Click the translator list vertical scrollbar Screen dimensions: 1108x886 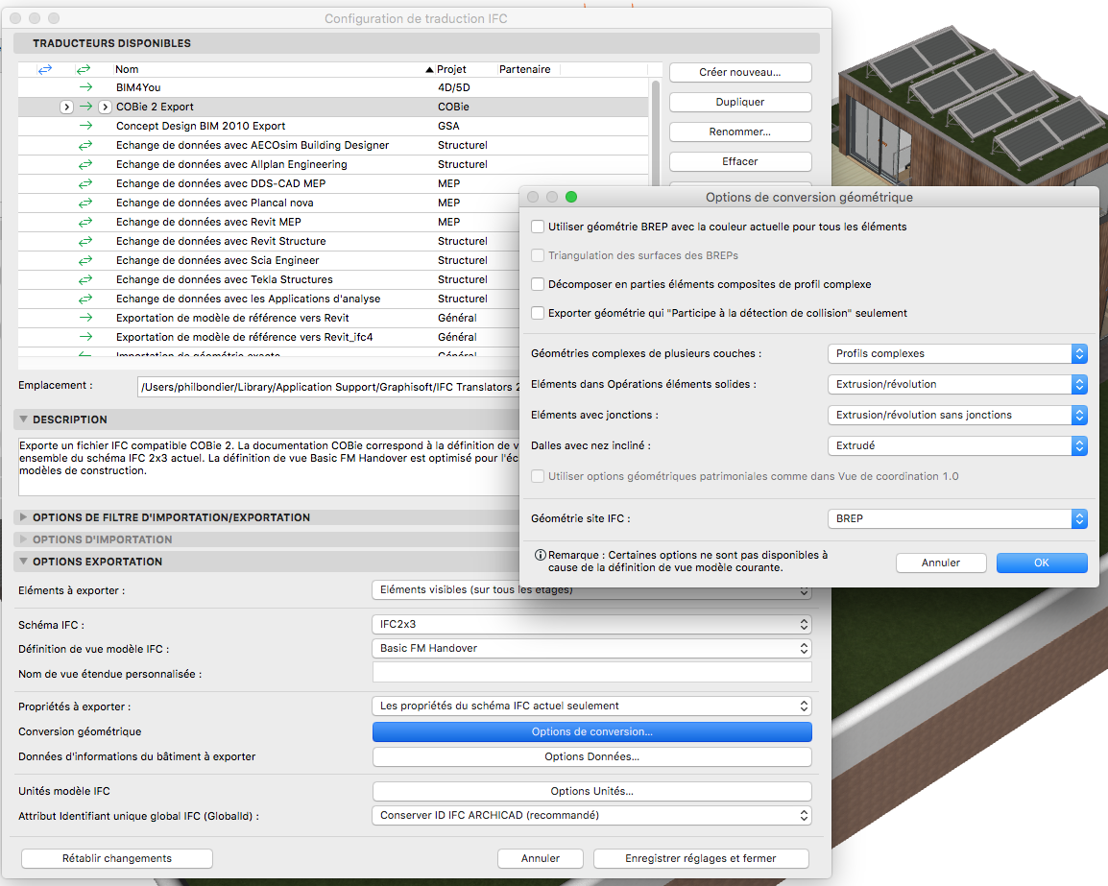(656, 144)
